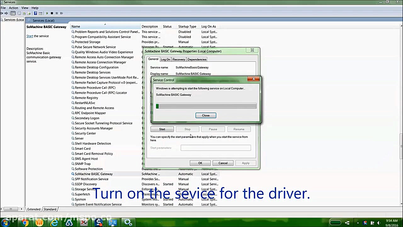
Task: Click Cancel in the Properties dialog
Action: 223,163
